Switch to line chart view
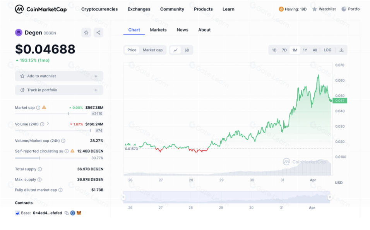The height and width of the screenshot is (230, 370). (x=175, y=50)
